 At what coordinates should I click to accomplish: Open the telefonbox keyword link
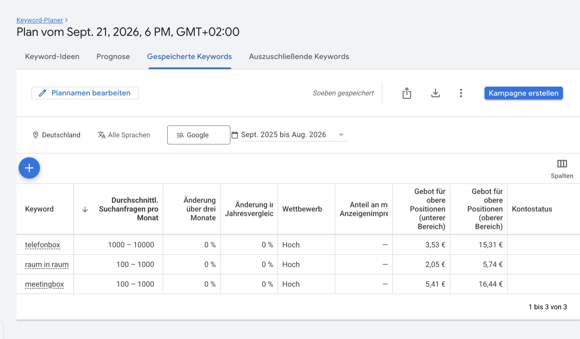click(x=42, y=245)
